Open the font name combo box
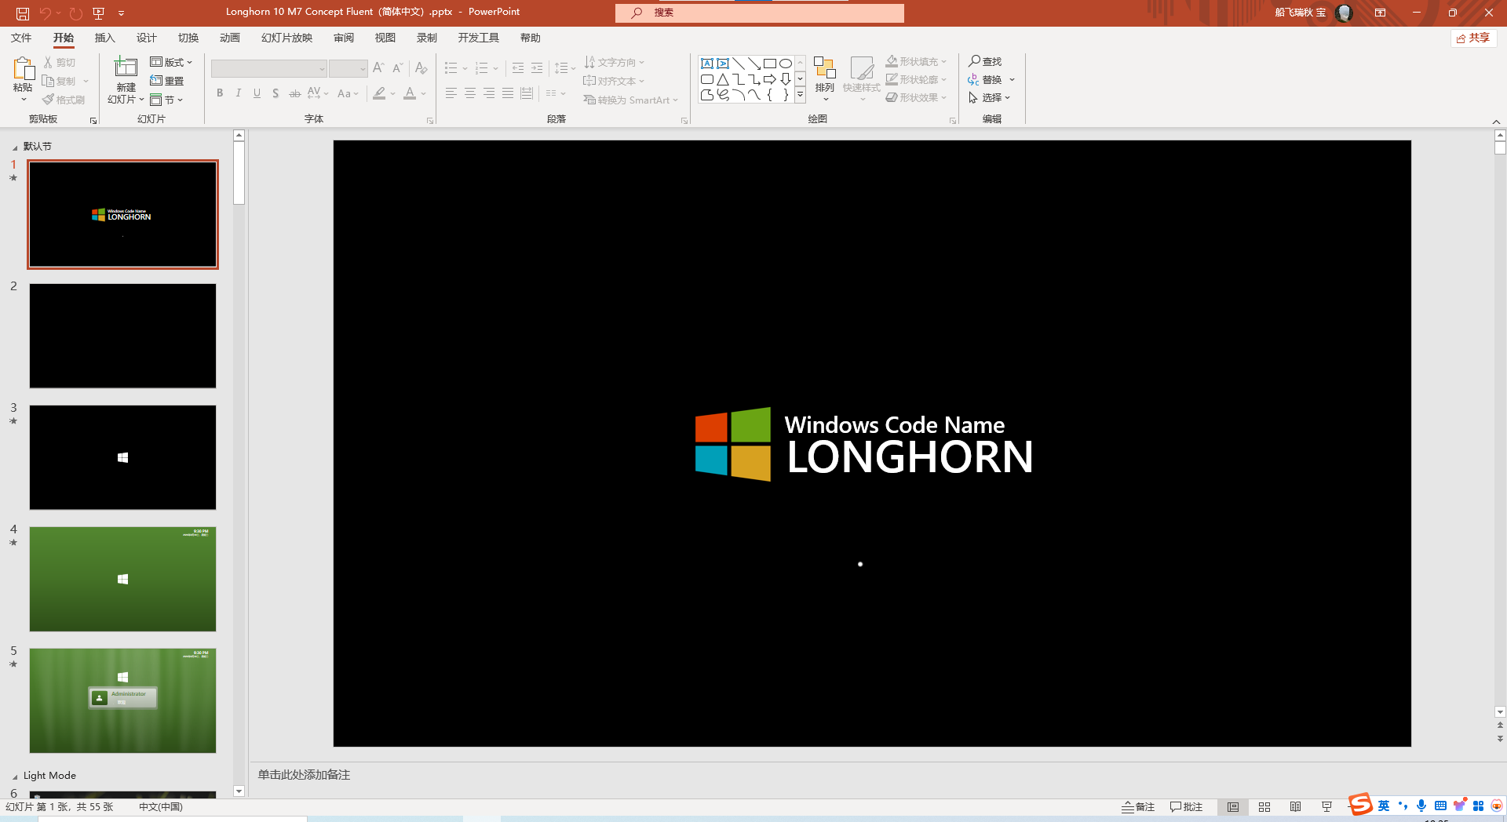This screenshot has width=1507, height=822. 268,68
